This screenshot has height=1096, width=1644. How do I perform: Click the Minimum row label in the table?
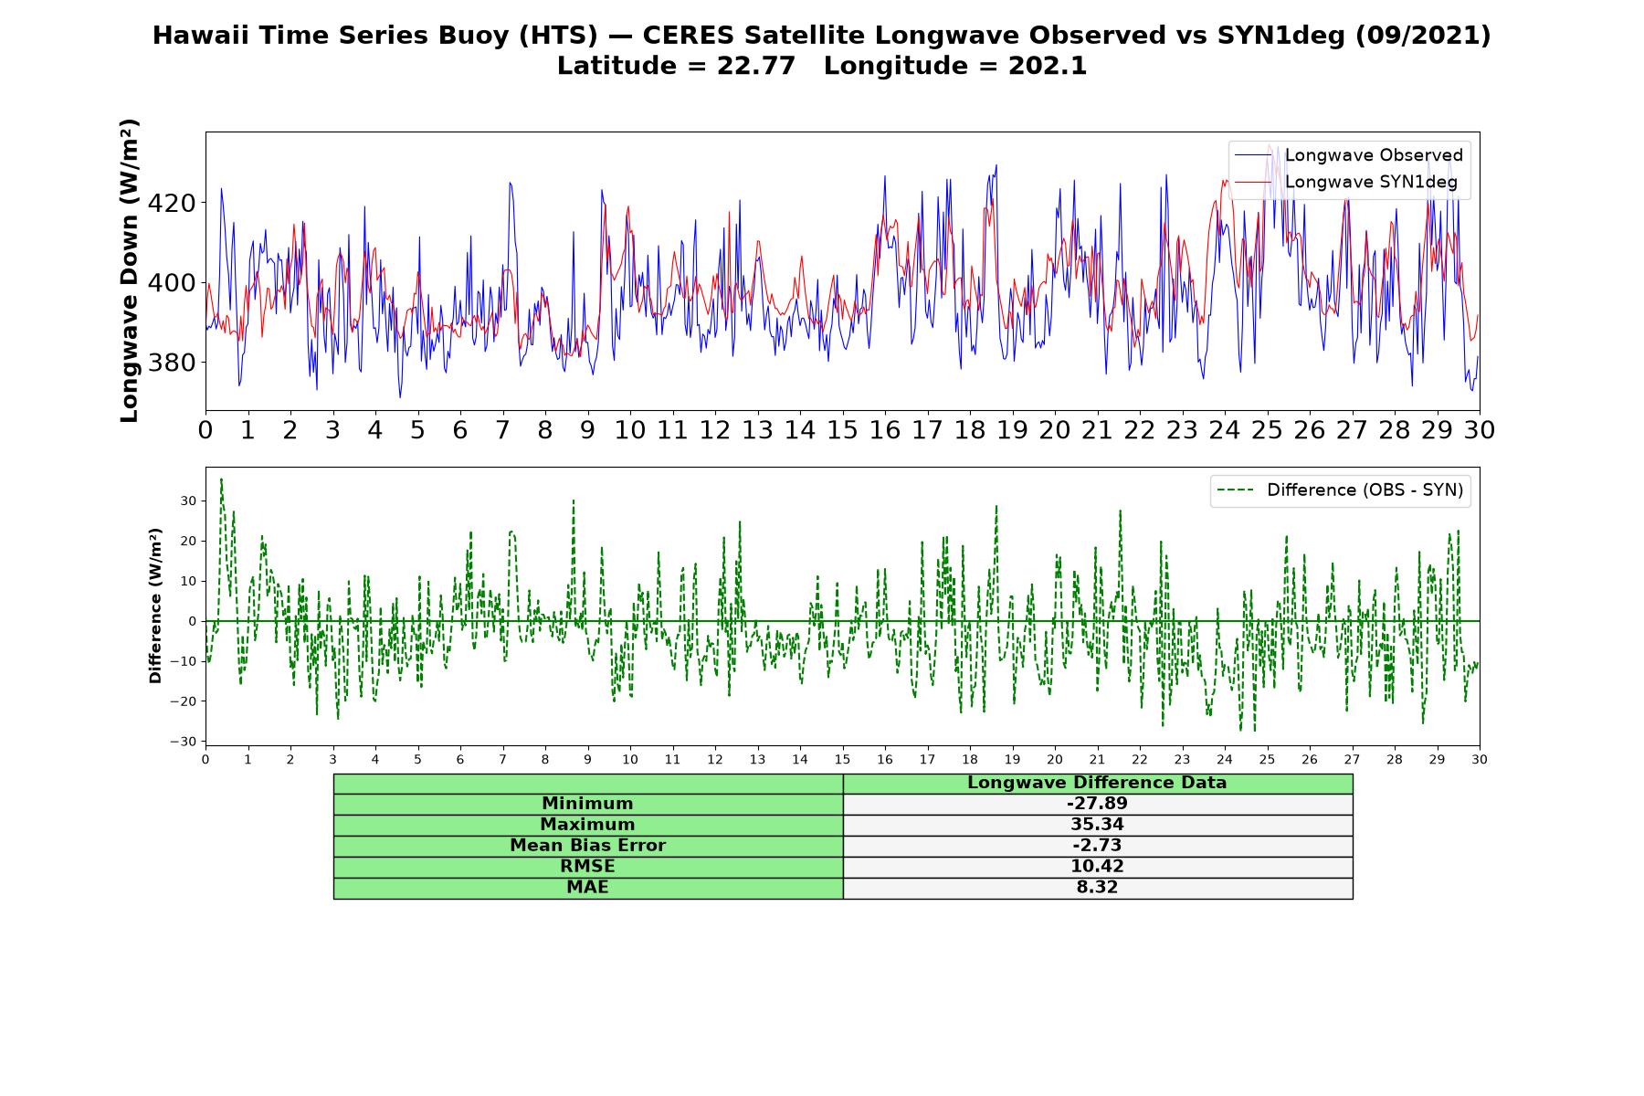coord(588,804)
